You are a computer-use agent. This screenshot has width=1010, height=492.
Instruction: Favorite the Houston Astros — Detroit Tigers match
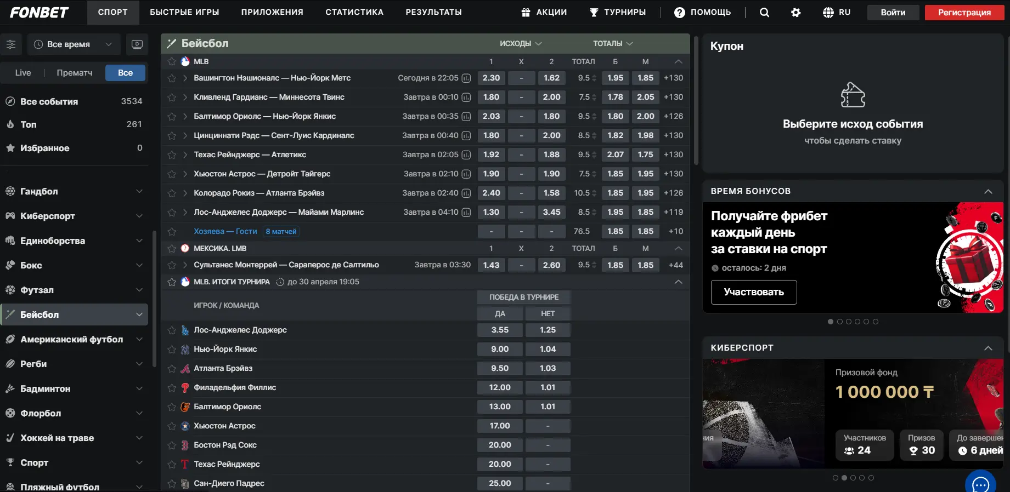172,174
